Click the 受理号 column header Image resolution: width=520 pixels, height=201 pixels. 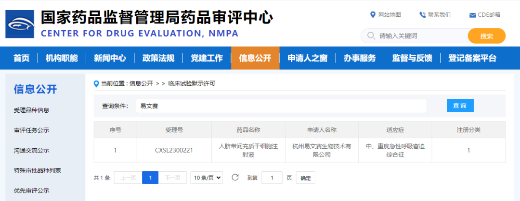(x=174, y=130)
